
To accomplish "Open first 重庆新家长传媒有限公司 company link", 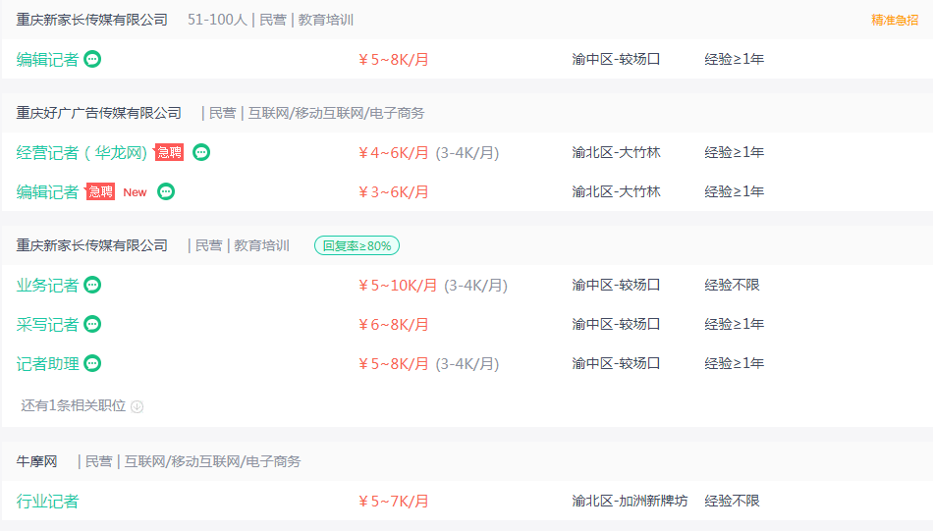I will 92,20.
